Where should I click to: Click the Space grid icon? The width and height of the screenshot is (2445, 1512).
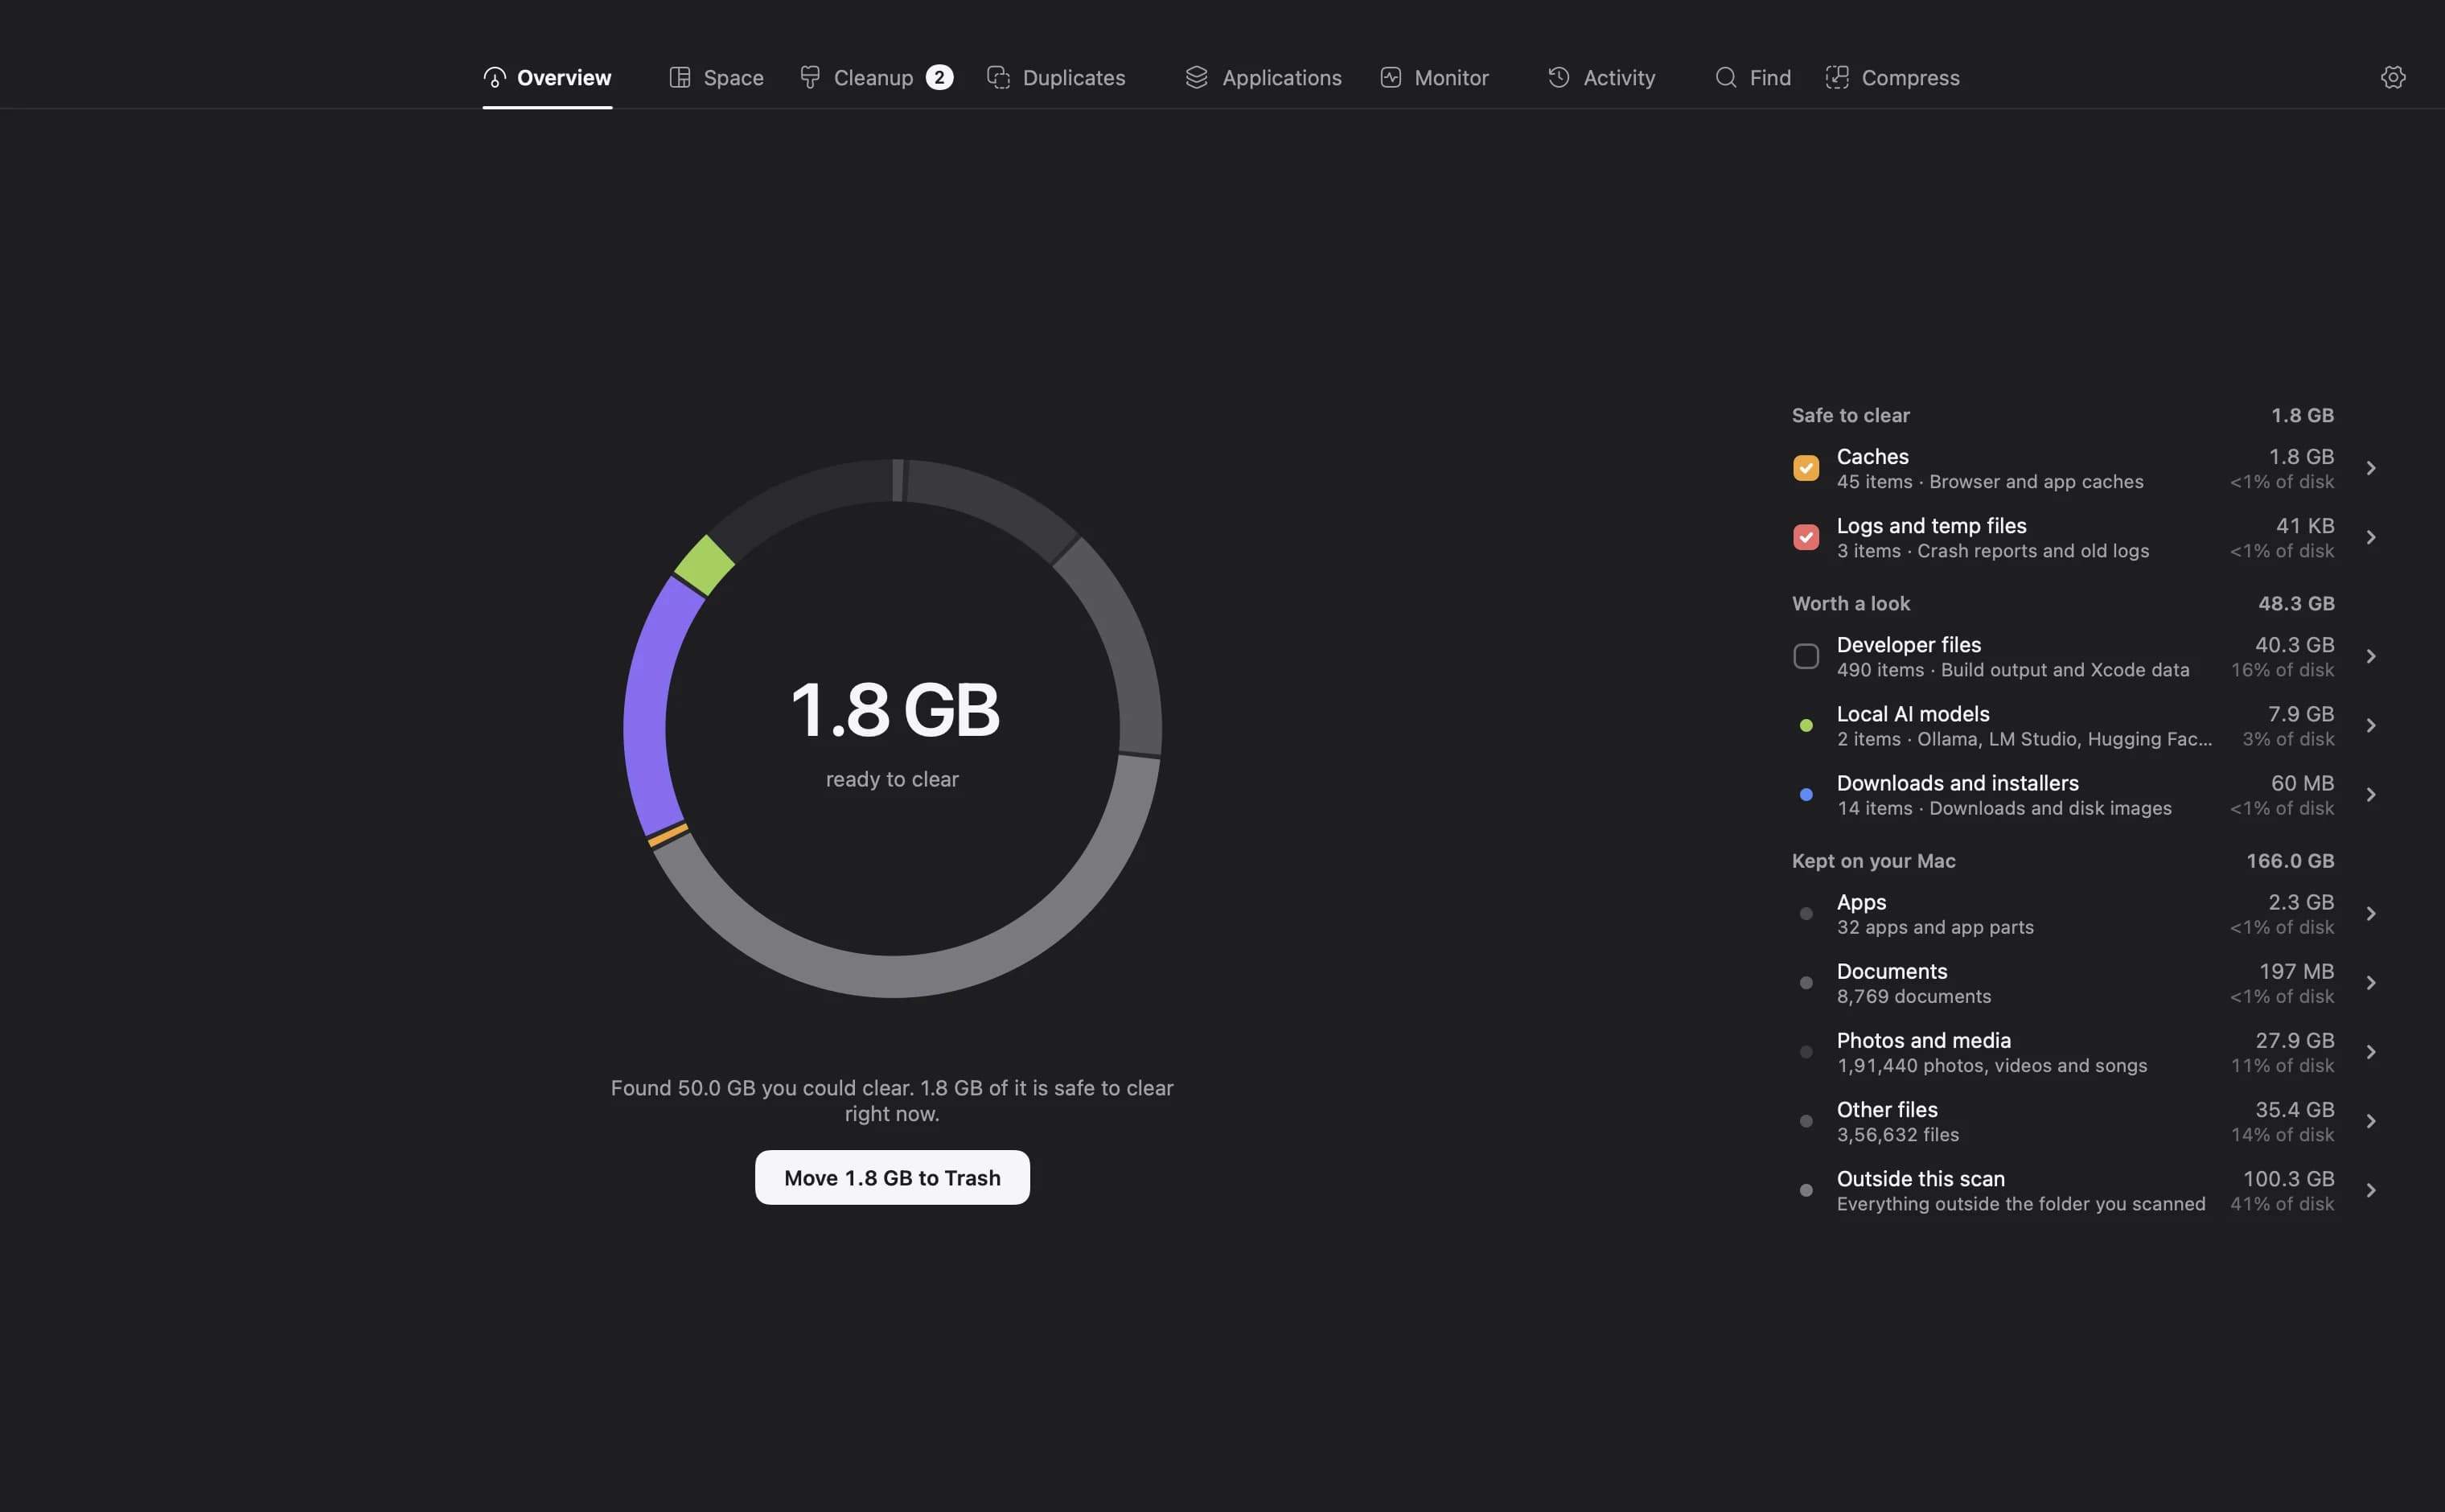pos(680,77)
